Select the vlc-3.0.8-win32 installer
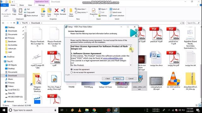 point(173,81)
